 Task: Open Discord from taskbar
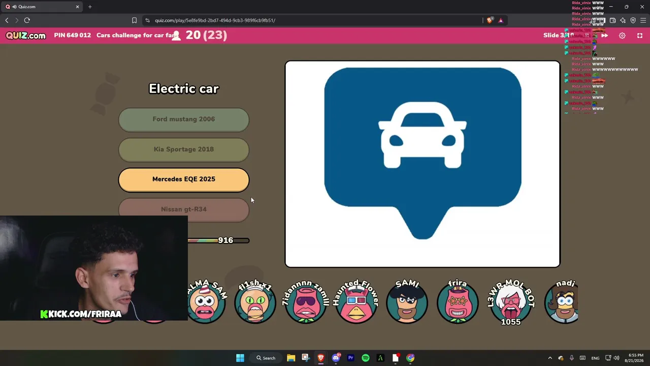point(336,358)
